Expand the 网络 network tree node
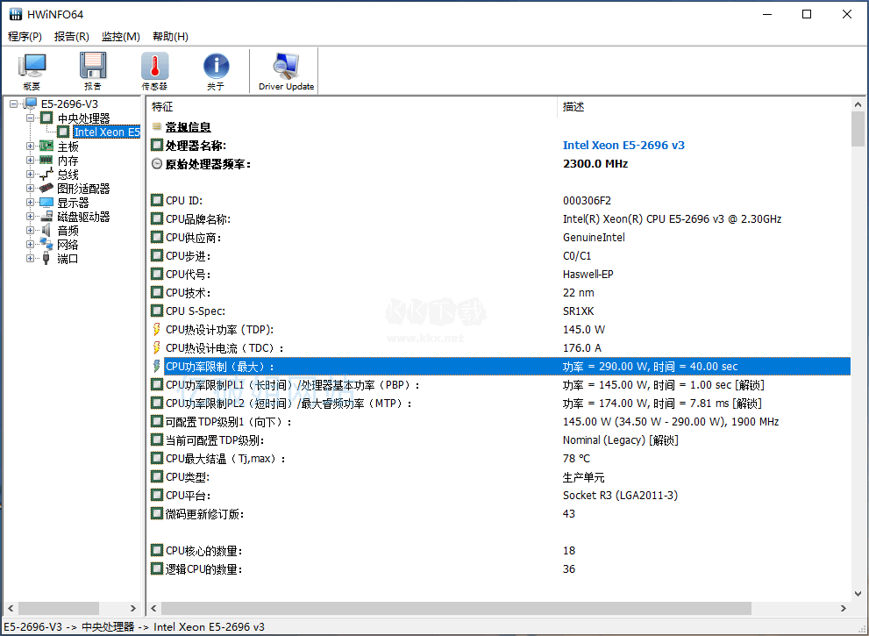Viewport: 869px width, 636px height. click(31, 245)
